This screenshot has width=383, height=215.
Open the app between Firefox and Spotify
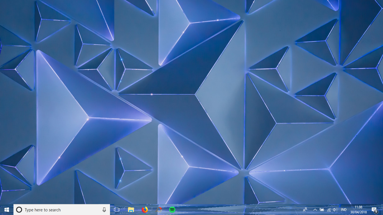159,210
